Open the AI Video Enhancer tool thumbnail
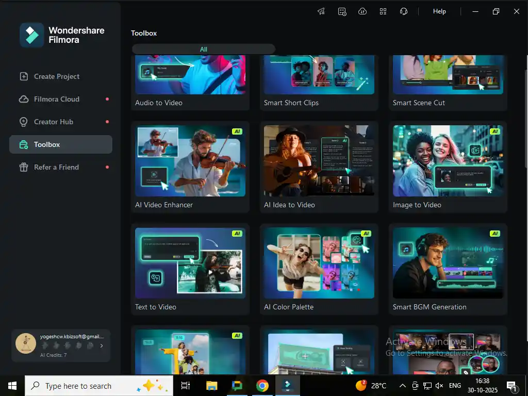Screen dimensions: 528x396 (190, 161)
